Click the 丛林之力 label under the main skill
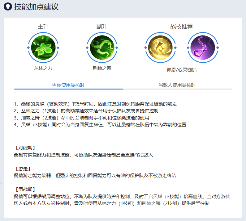 point(43,68)
